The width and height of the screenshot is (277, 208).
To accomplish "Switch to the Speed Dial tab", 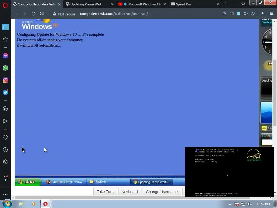I will (x=183, y=4).
